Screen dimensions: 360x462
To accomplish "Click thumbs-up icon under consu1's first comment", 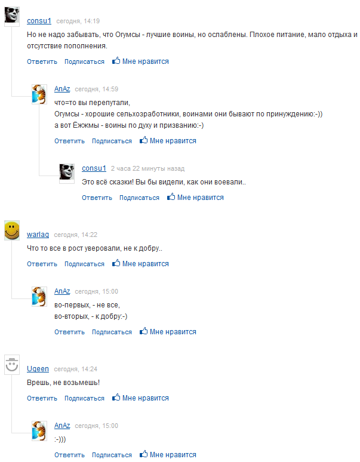I will tap(116, 61).
